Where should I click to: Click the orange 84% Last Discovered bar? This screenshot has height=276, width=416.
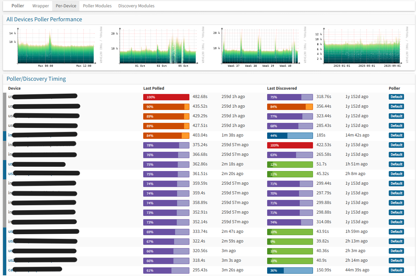coord(290,107)
